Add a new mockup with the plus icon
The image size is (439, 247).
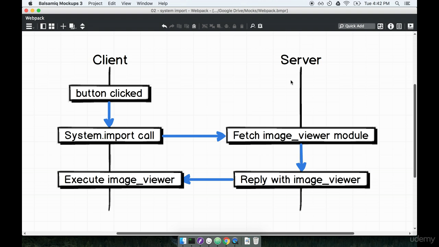point(63,26)
